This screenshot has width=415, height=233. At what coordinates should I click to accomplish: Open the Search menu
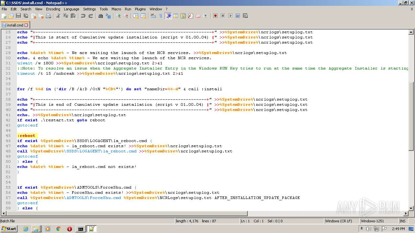click(26, 9)
